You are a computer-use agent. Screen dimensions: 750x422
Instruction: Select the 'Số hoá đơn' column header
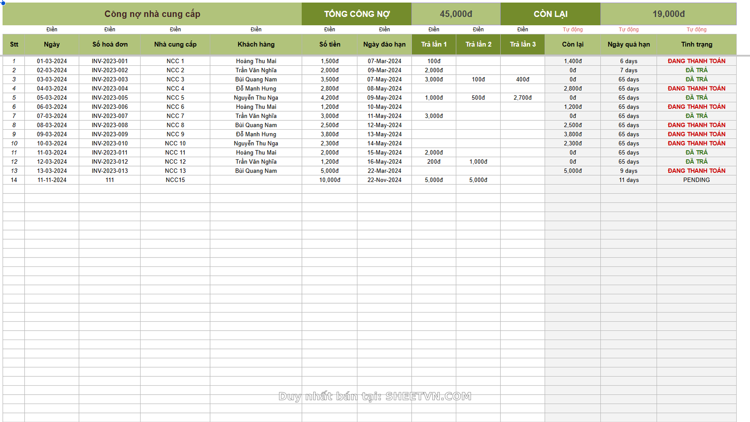coord(110,45)
